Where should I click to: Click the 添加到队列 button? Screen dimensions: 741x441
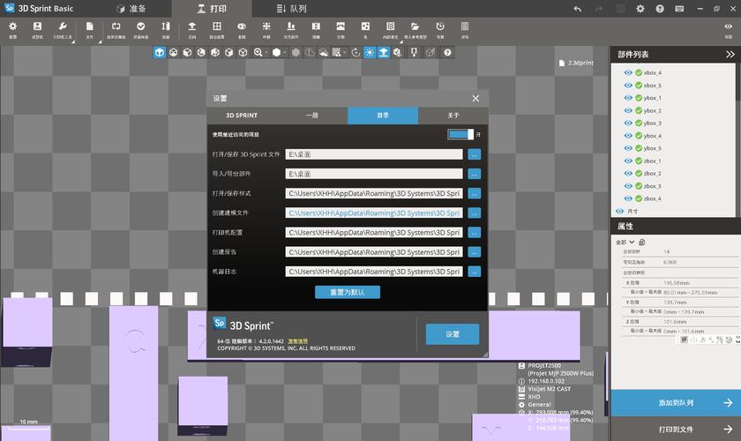[676, 403]
